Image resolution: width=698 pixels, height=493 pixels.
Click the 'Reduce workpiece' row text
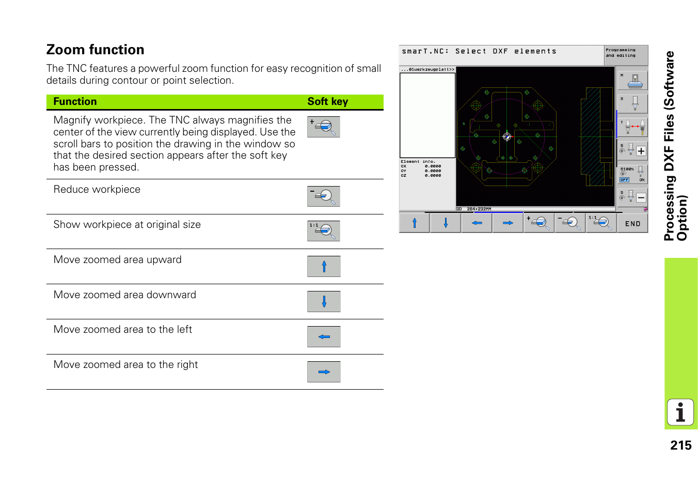pyautogui.click(x=97, y=190)
